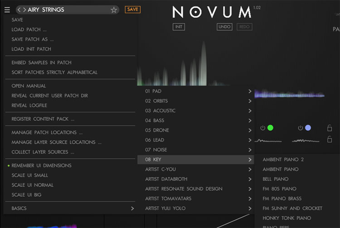Click the Init button
This screenshot has height=228, width=340.
tap(179, 27)
